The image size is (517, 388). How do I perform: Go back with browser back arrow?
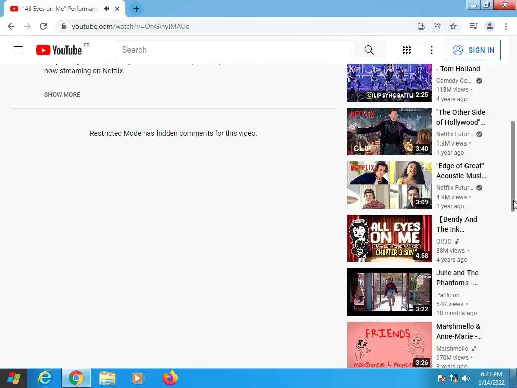[x=11, y=26]
